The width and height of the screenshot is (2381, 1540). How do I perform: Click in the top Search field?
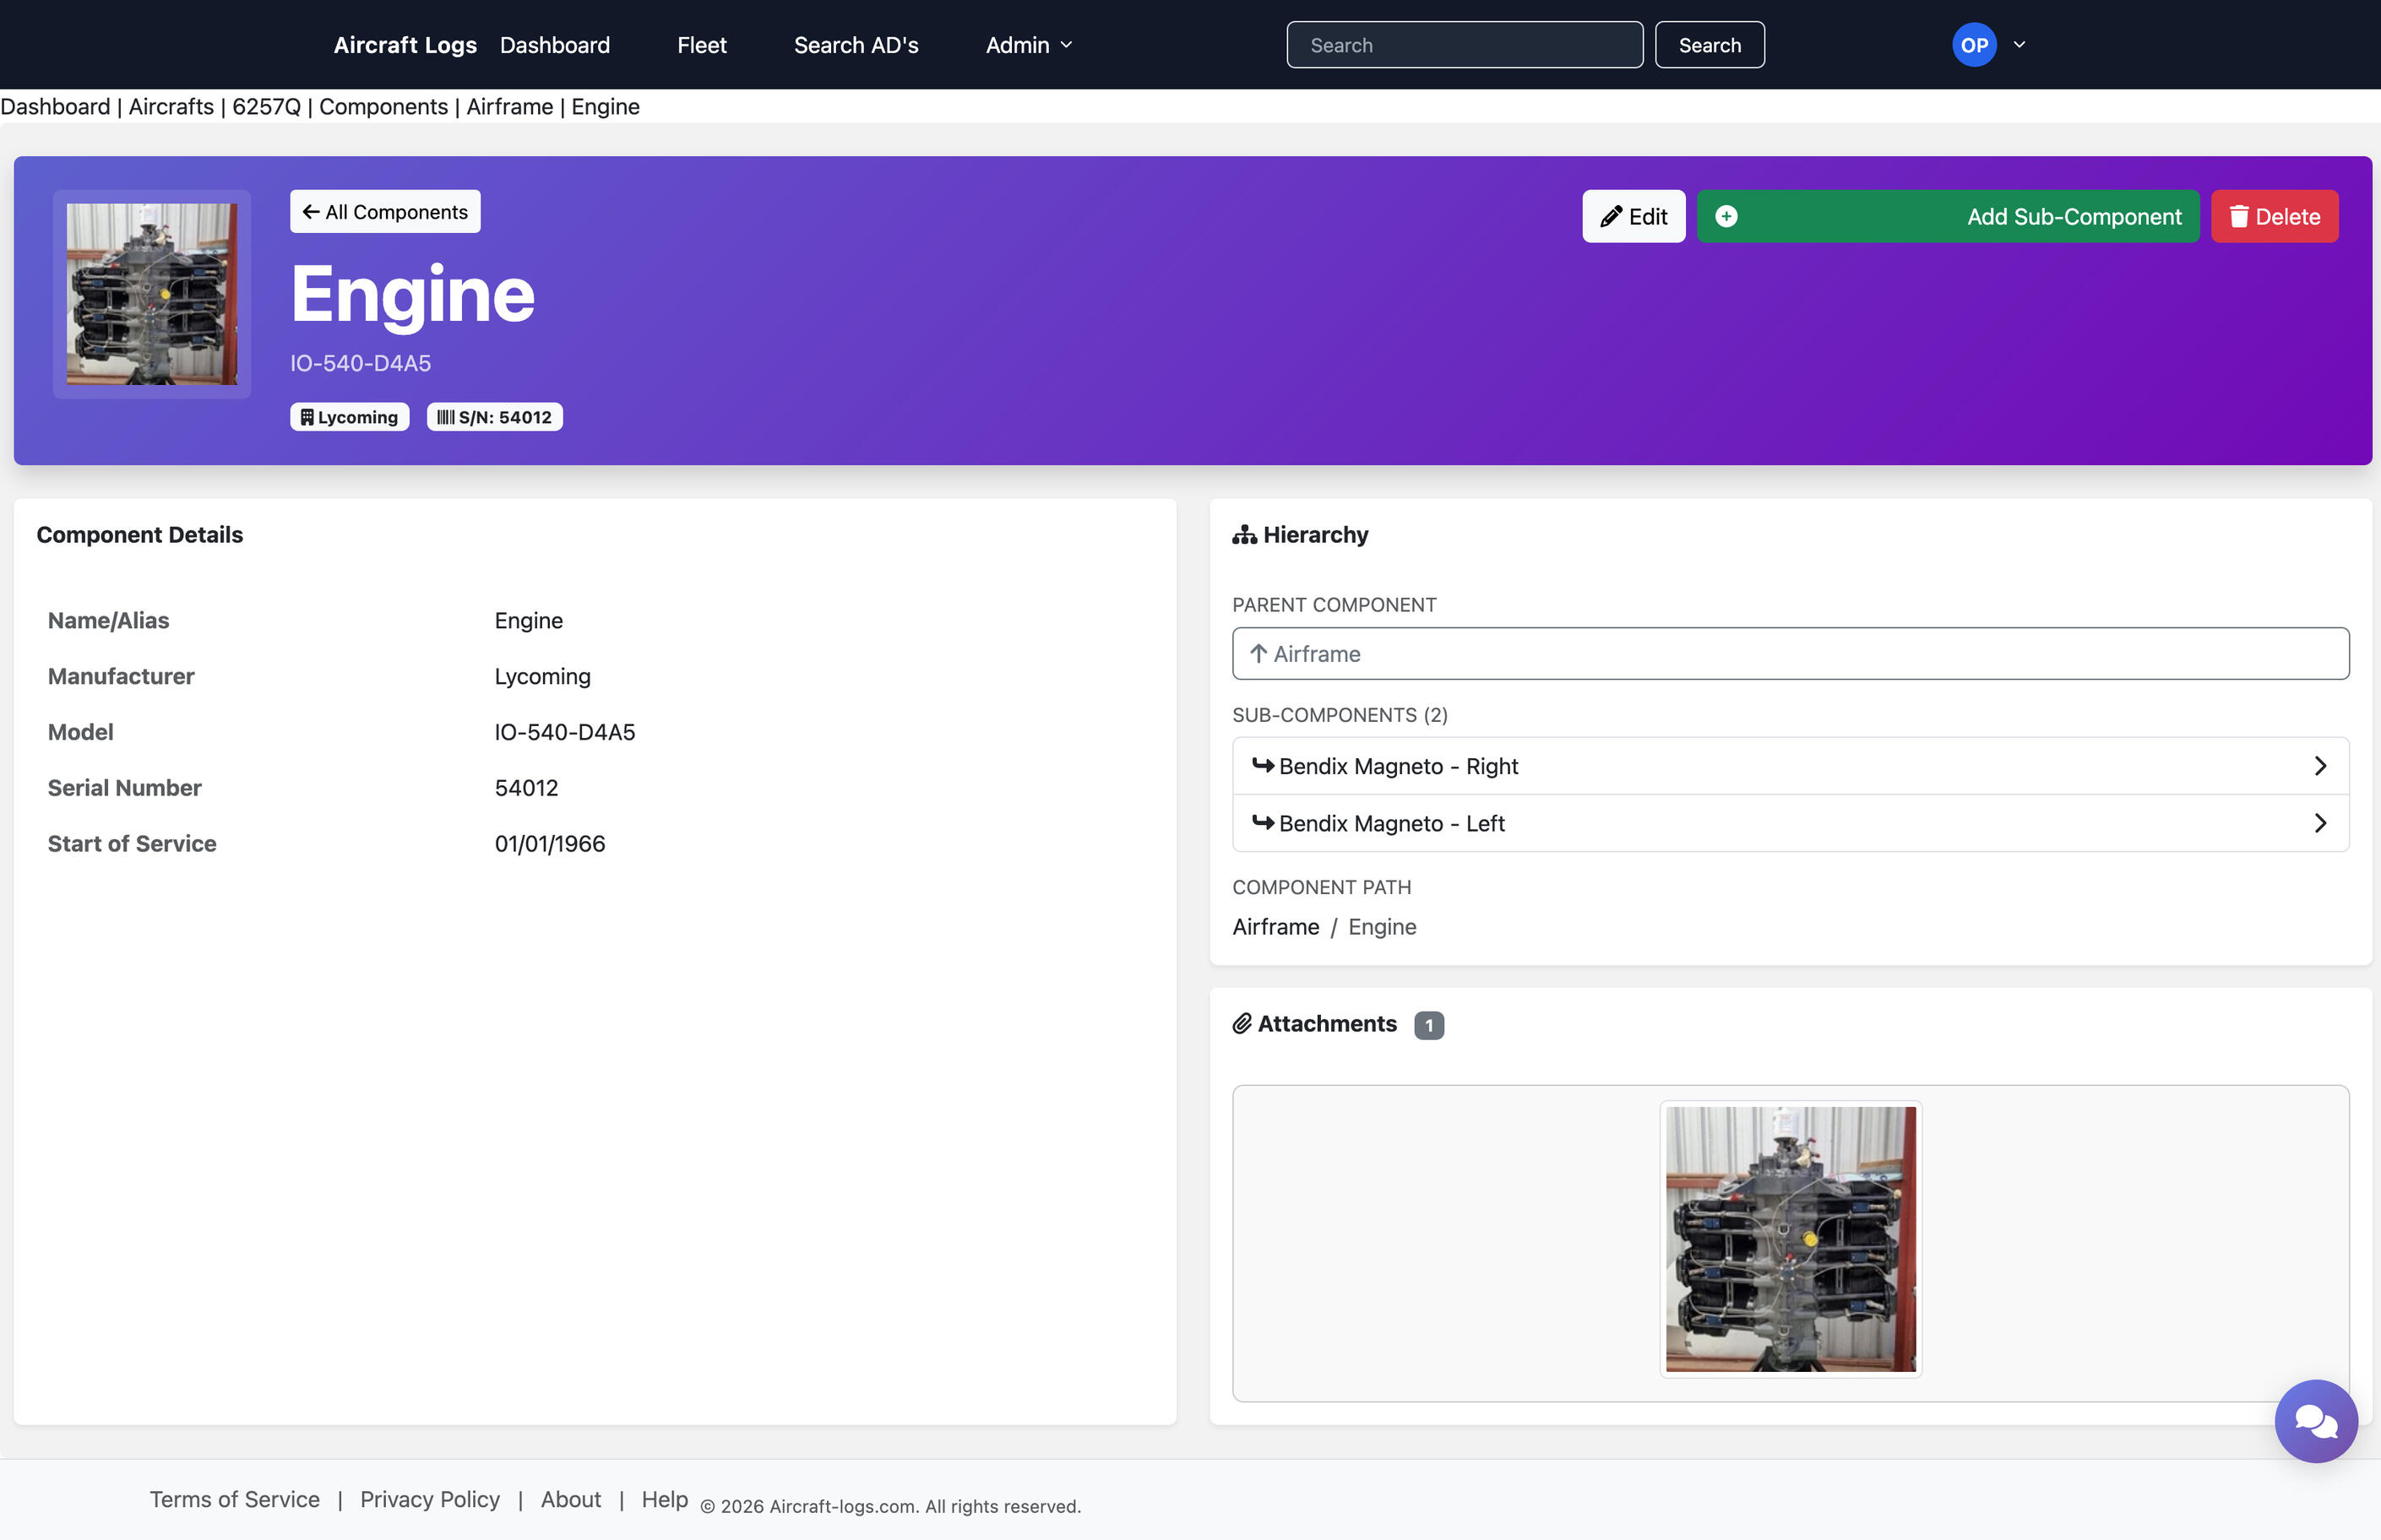tap(1464, 45)
